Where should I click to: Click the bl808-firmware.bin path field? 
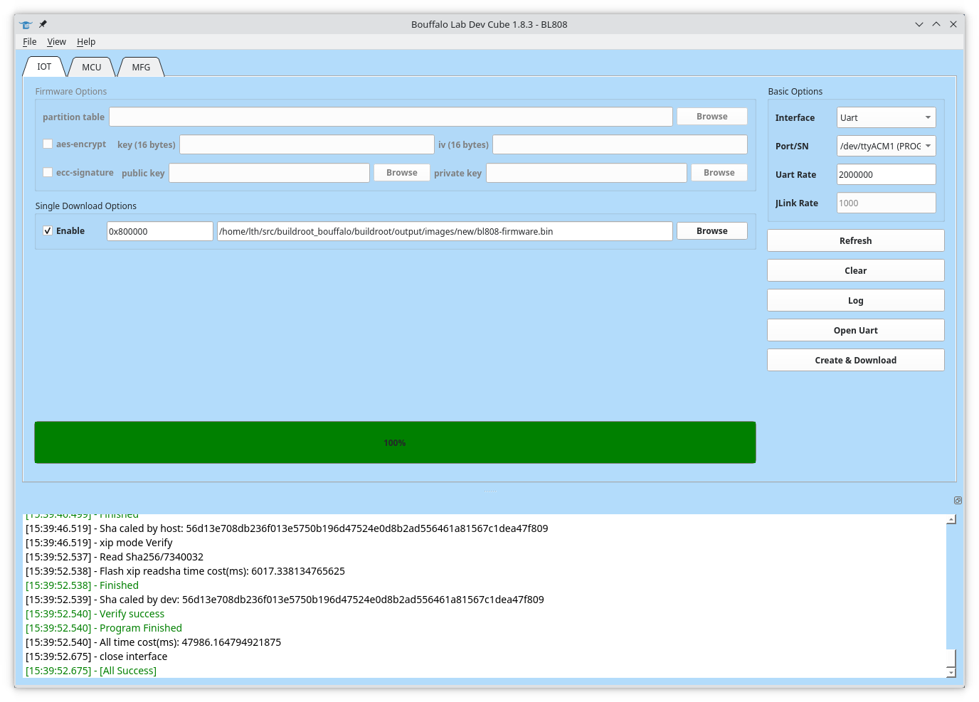[x=445, y=231]
